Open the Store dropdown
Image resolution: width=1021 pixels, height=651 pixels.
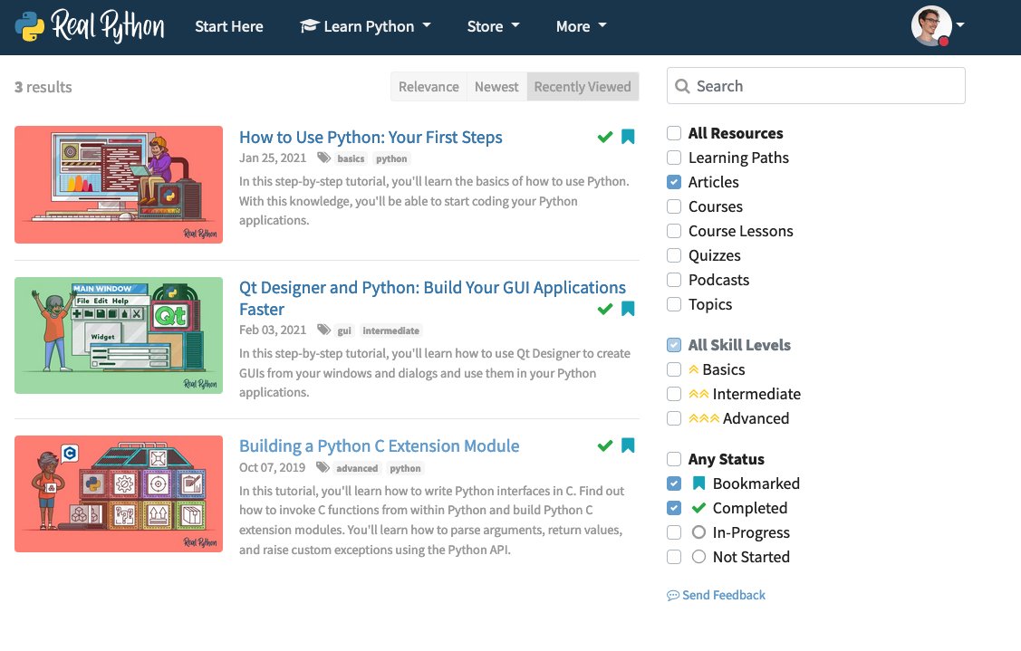(x=493, y=26)
